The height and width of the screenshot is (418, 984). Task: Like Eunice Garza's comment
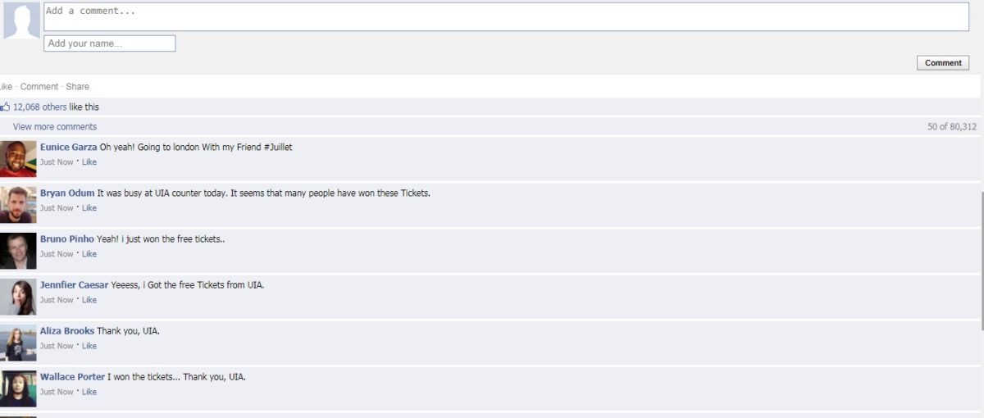[89, 162]
